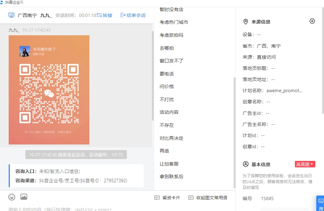Viewport: 324px width, 211px height.
Task: Choose the 活动内容 quick phrase
Action: click(x=169, y=112)
